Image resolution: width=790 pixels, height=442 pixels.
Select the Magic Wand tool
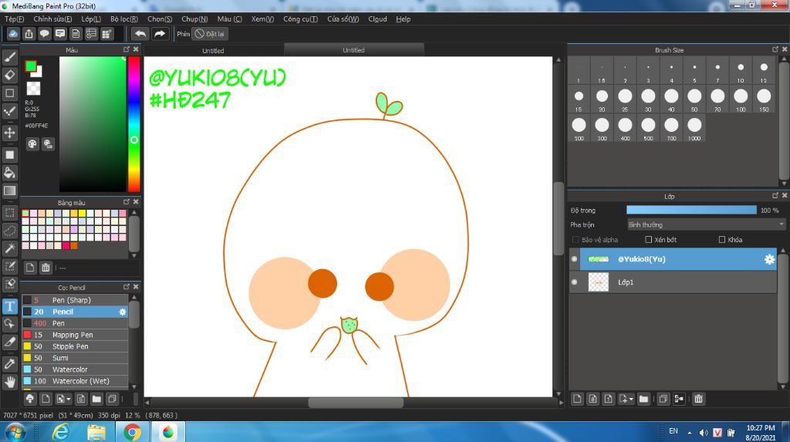[x=9, y=248]
